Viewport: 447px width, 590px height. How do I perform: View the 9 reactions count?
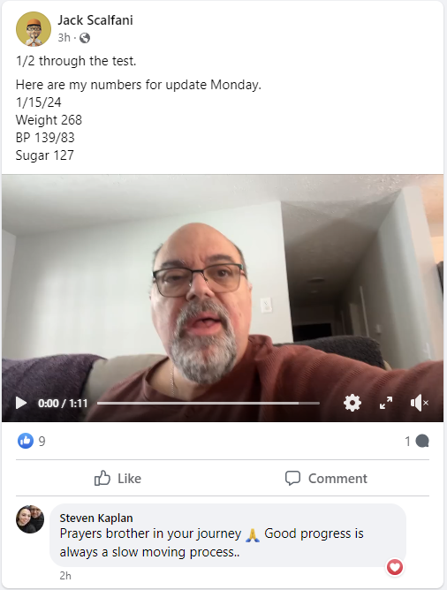pos(42,441)
